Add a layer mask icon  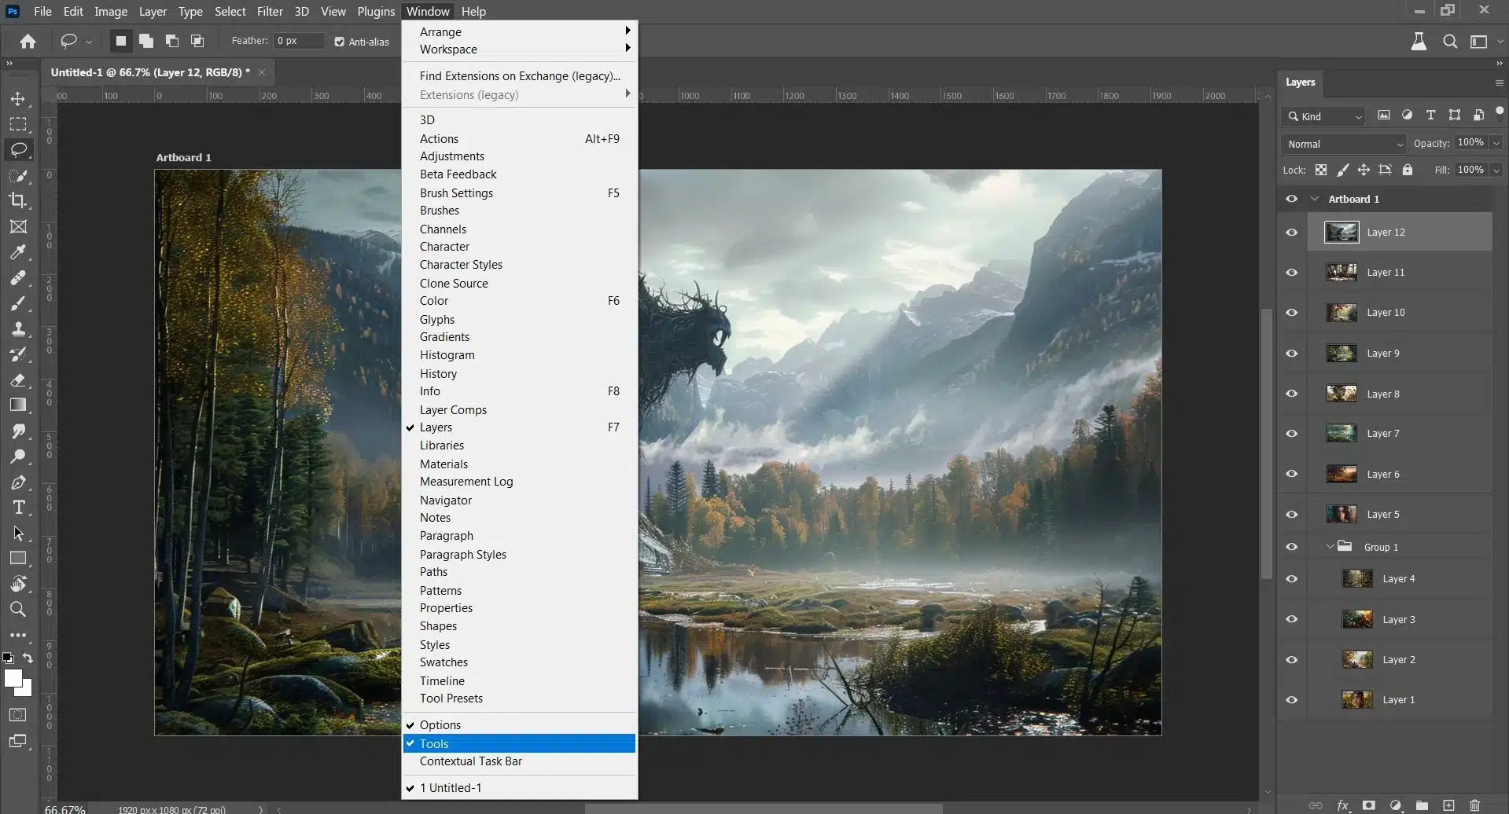[x=1369, y=805]
